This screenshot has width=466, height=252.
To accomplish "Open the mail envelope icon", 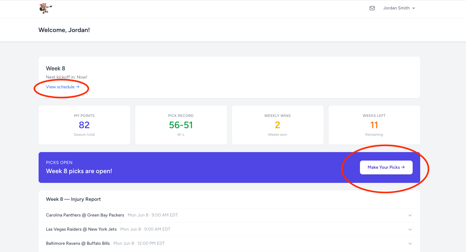I will point(372,8).
